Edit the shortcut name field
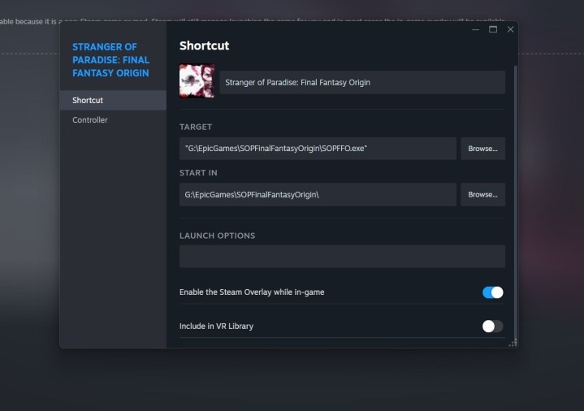Image resolution: width=584 pixels, height=411 pixels. [362, 82]
